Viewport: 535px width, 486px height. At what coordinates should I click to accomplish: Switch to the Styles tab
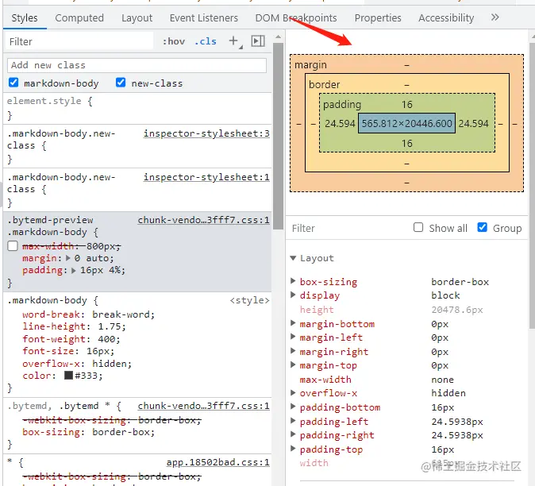point(25,17)
